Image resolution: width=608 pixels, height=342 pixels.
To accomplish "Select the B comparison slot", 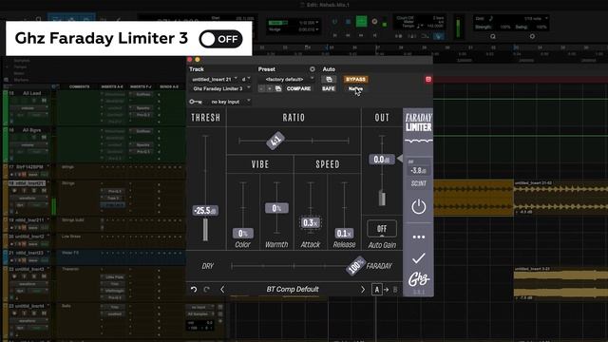I will pyautogui.click(x=395, y=289).
